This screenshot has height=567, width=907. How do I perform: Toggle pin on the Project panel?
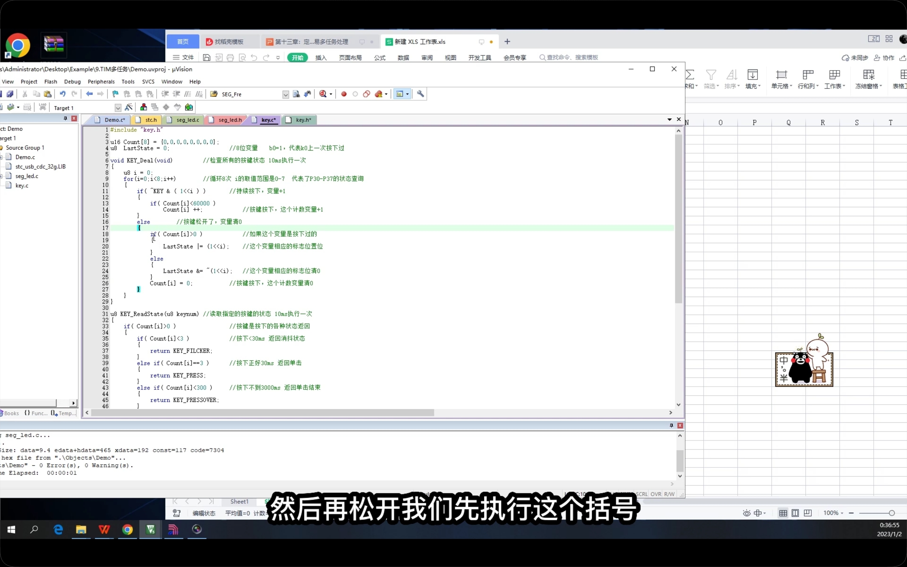(65, 118)
